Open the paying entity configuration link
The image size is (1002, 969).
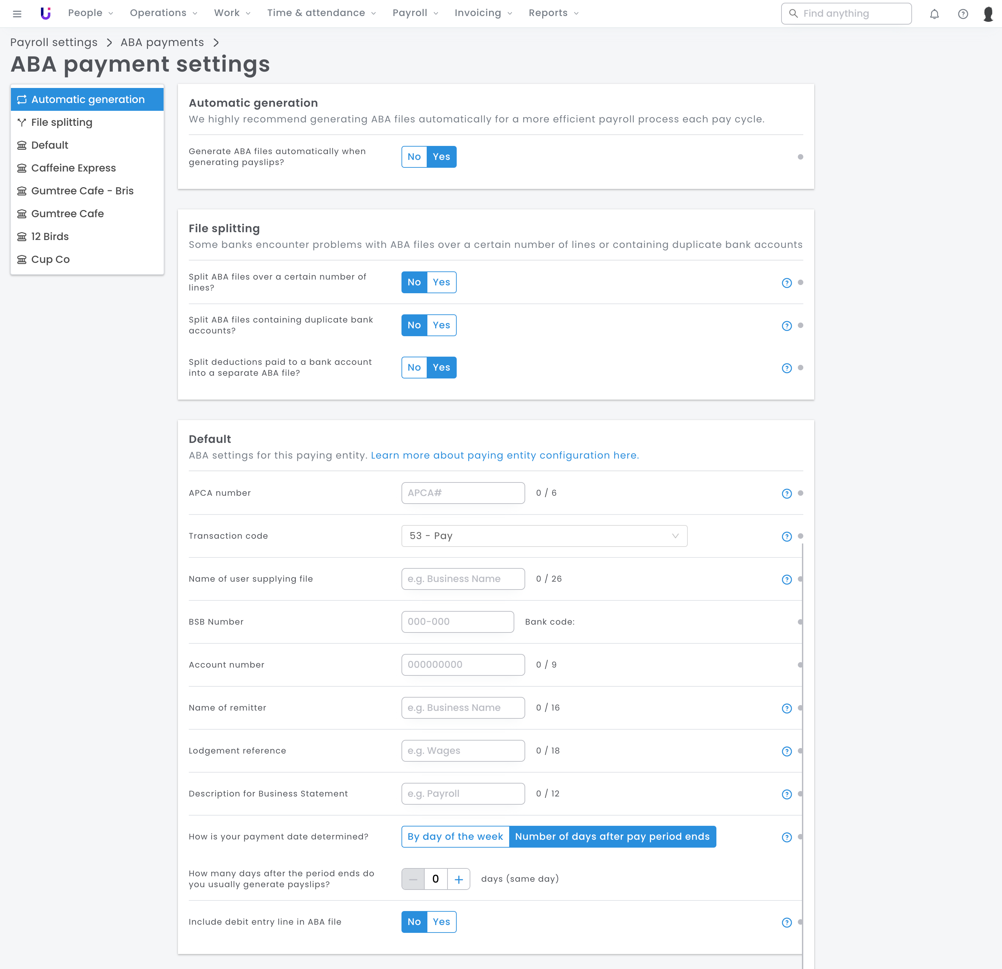504,455
